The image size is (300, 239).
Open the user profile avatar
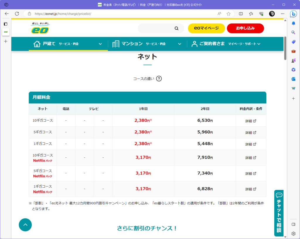tap(272, 14)
